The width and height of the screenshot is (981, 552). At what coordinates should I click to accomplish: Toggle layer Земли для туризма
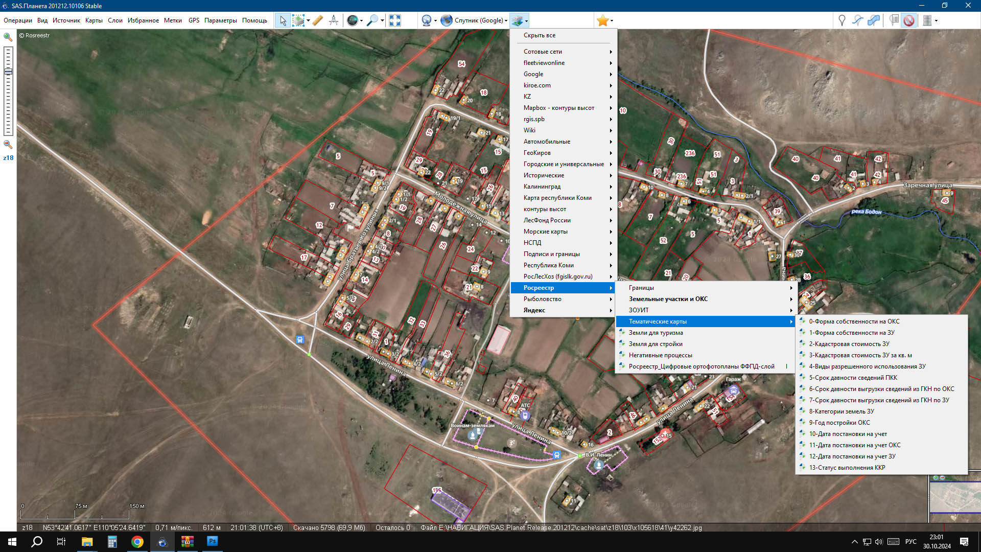tap(656, 333)
